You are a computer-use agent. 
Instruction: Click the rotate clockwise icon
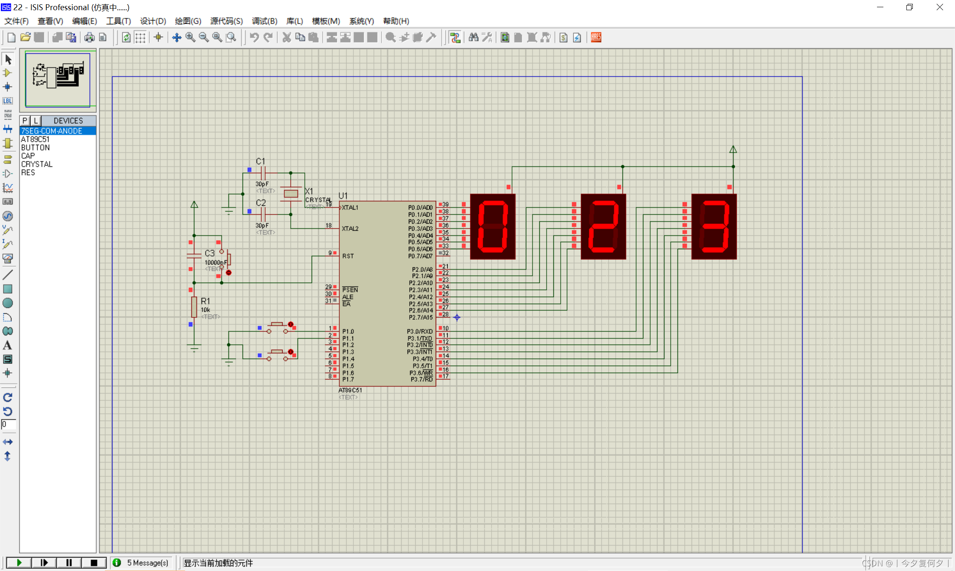[x=8, y=397]
